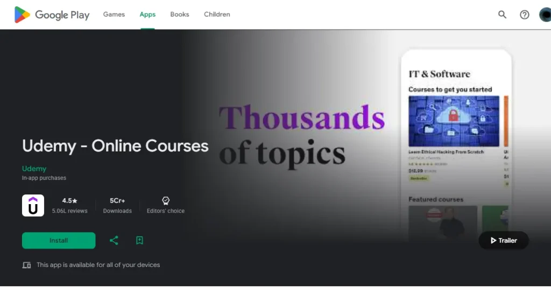Click the Google Play logo

52,15
